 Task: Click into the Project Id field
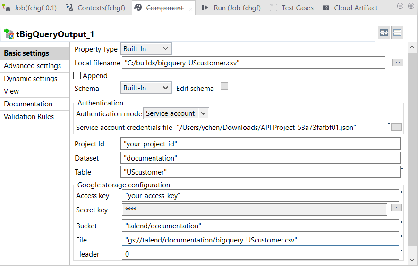tap(260, 144)
